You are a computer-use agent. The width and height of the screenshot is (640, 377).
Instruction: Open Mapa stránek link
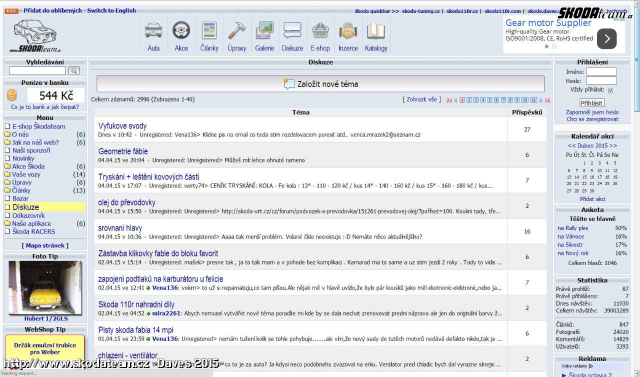45,245
